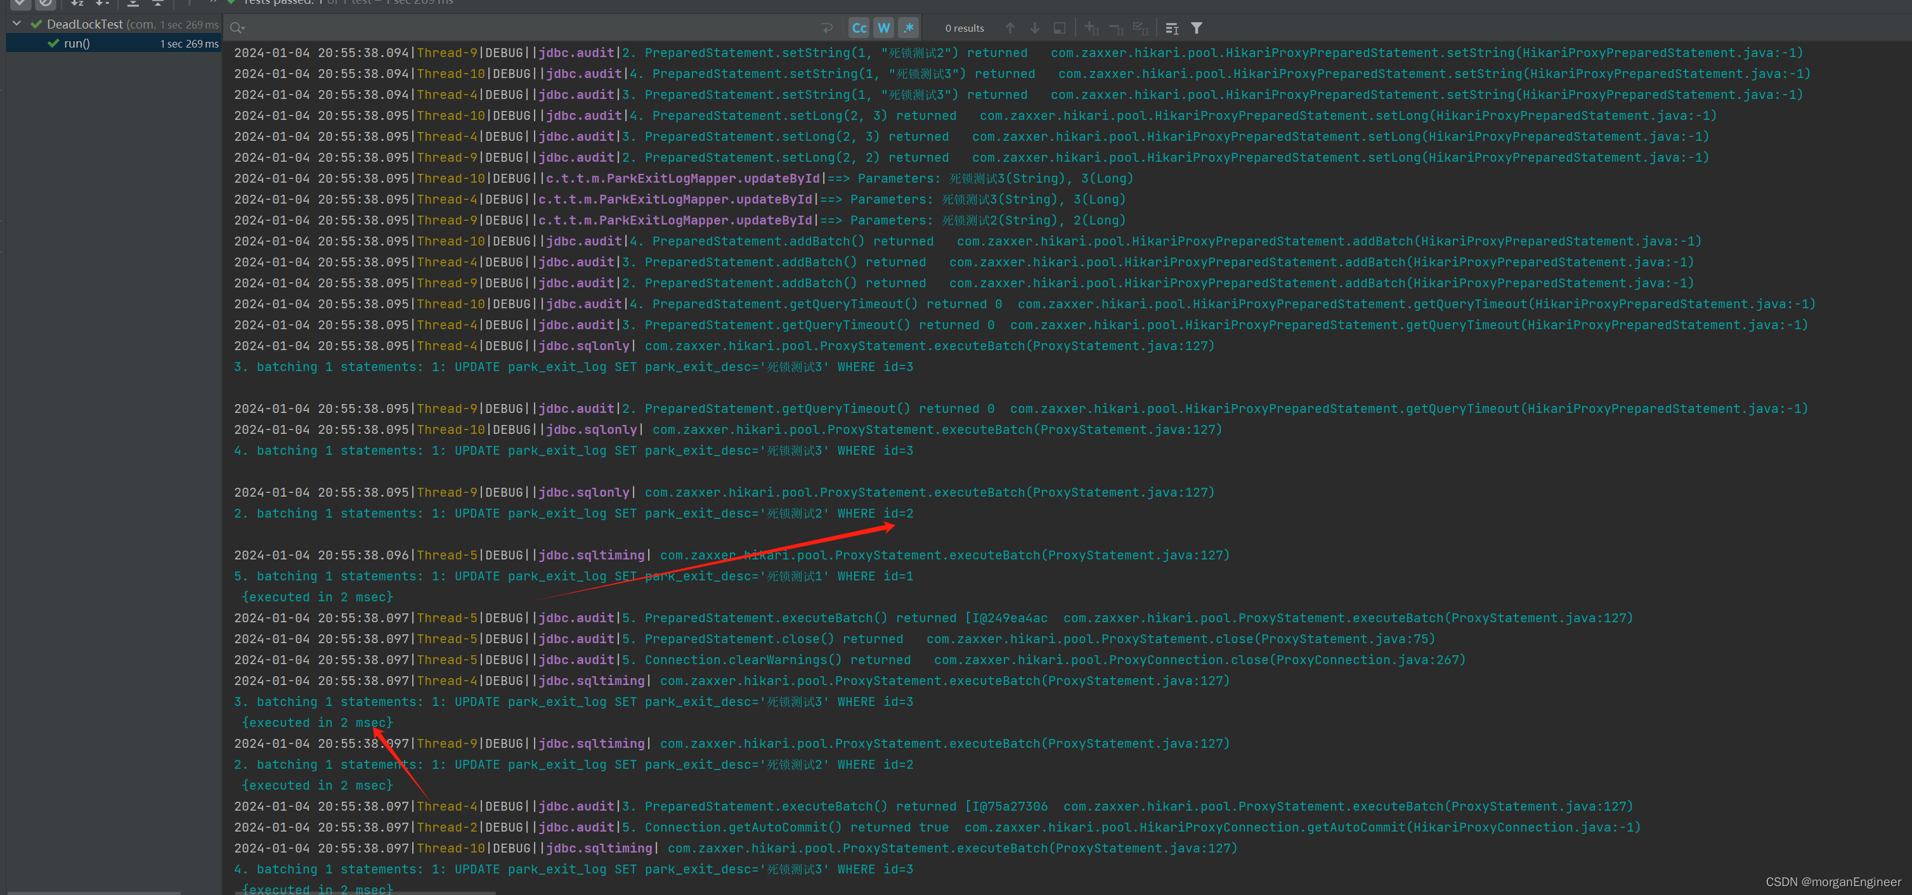This screenshot has height=895, width=1912.
Task: Click Thread-4 executeBatch() returned [I@75a27306 line
Action: tap(933, 806)
